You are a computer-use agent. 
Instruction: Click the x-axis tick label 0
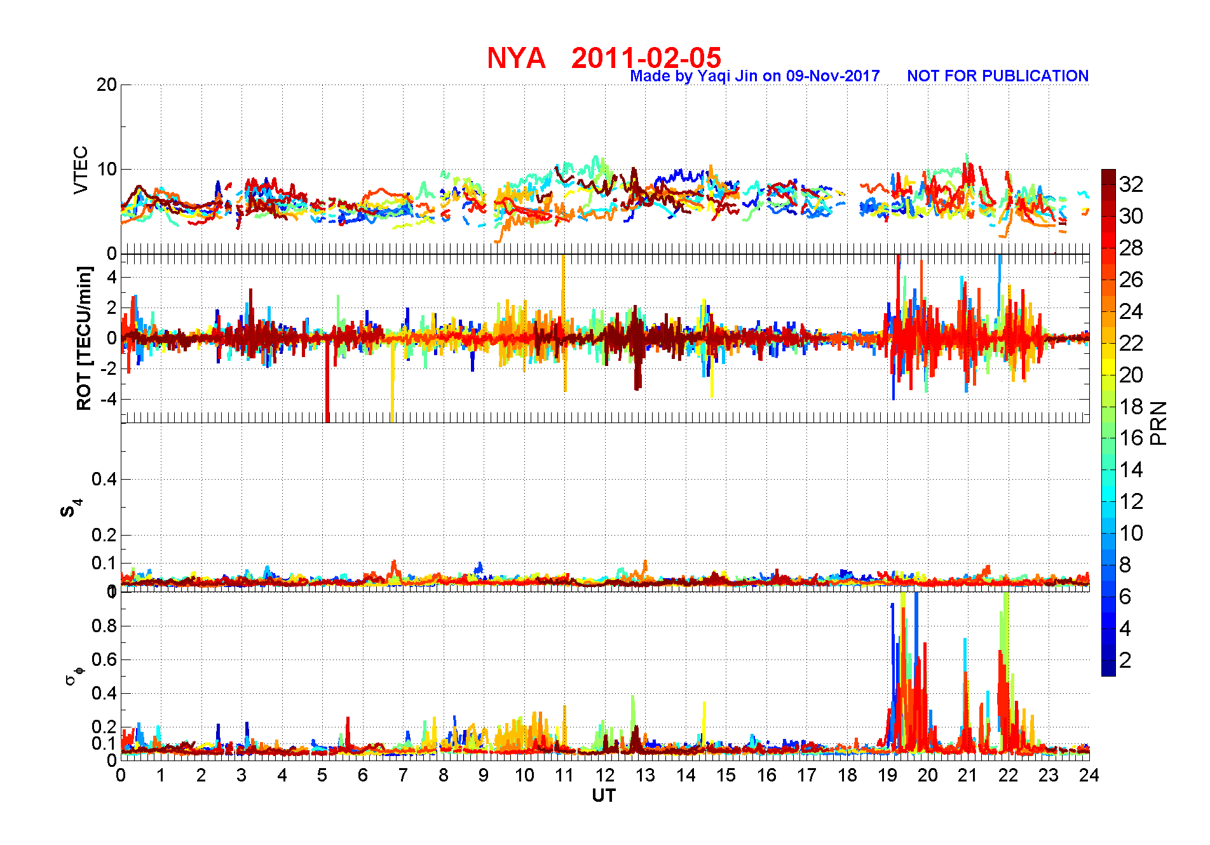pyautogui.click(x=121, y=775)
